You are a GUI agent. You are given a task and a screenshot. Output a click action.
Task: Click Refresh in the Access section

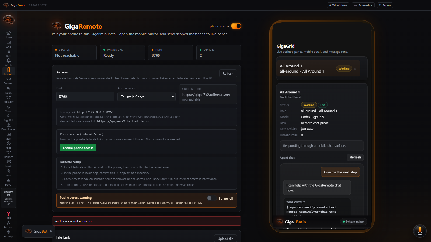pos(228,74)
